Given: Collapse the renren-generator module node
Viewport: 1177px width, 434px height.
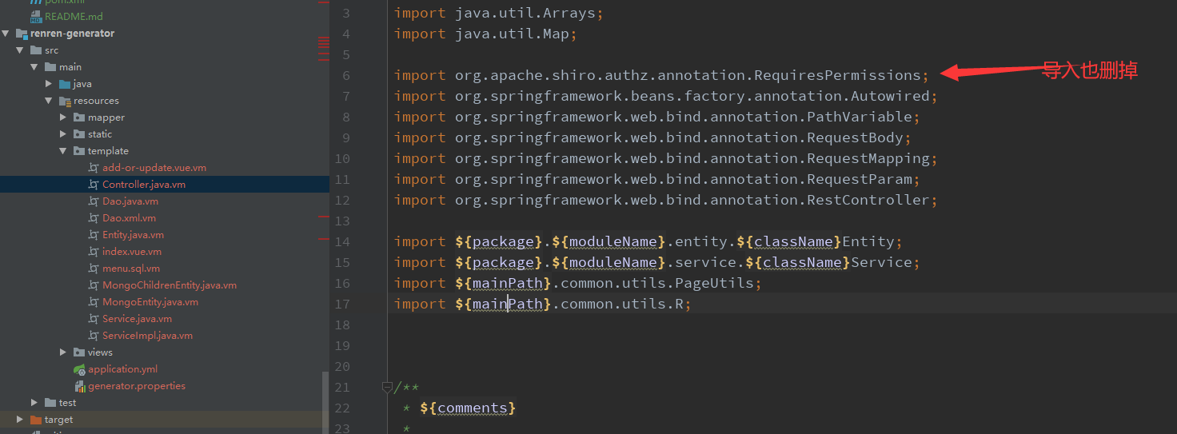Looking at the screenshot, I should click(x=6, y=34).
